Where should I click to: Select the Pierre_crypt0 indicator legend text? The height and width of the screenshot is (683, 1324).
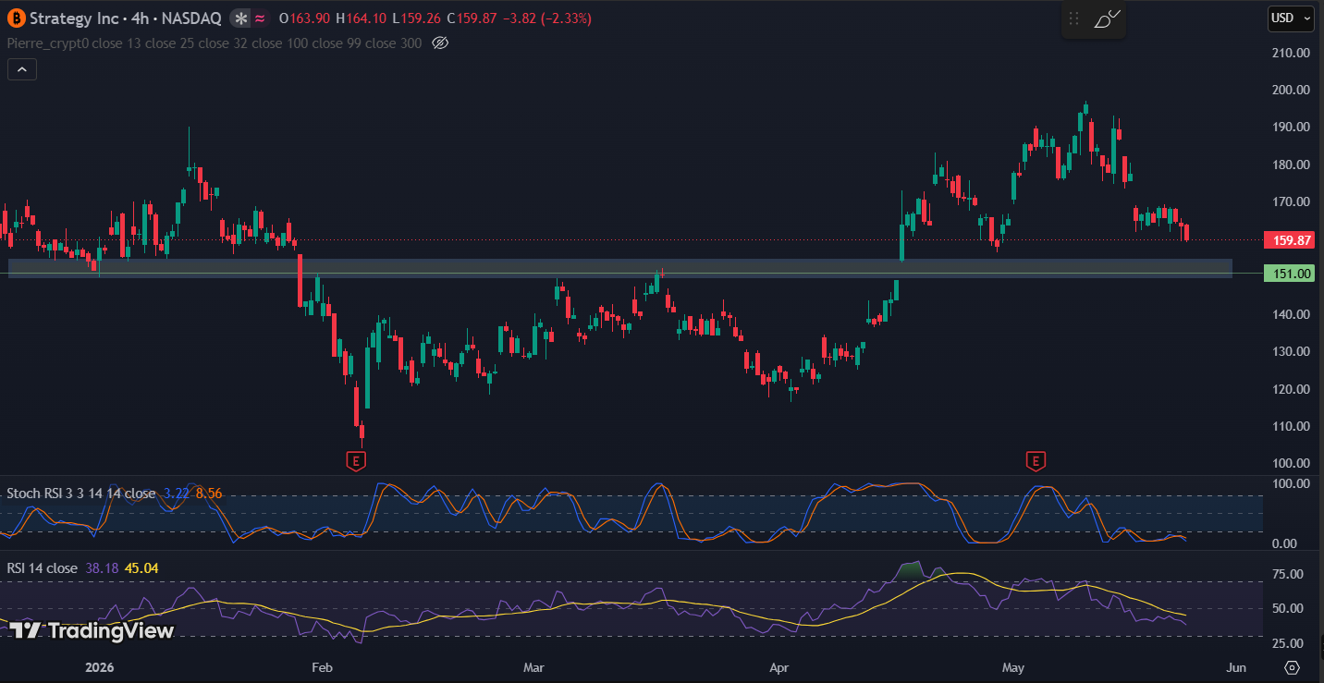tap(216, 43)
